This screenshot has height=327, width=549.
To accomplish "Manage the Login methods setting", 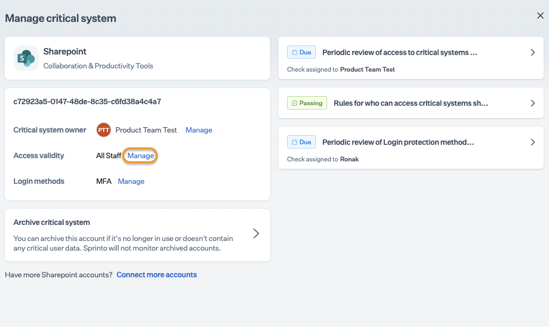I will tap(131, 181).
